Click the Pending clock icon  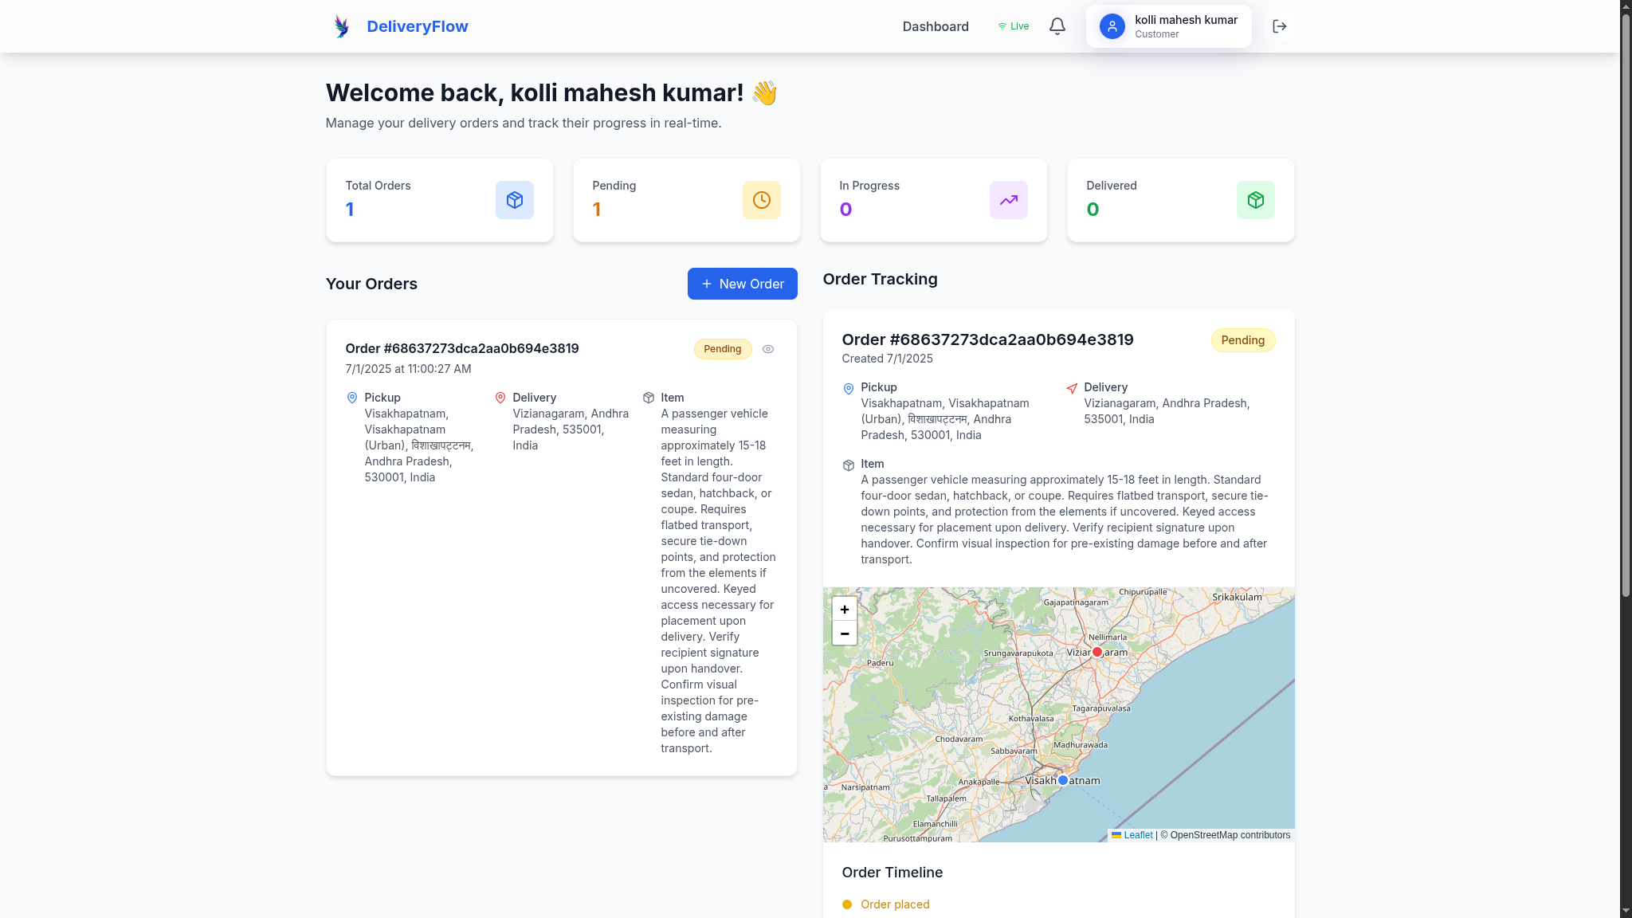pos(761,200)
